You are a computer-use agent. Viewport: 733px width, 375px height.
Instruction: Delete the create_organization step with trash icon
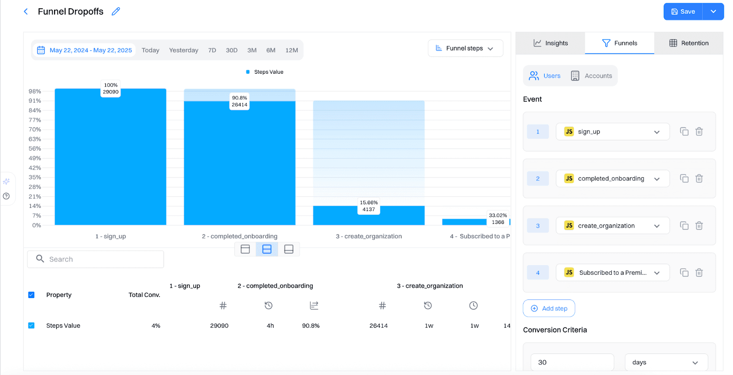[699, 226]
